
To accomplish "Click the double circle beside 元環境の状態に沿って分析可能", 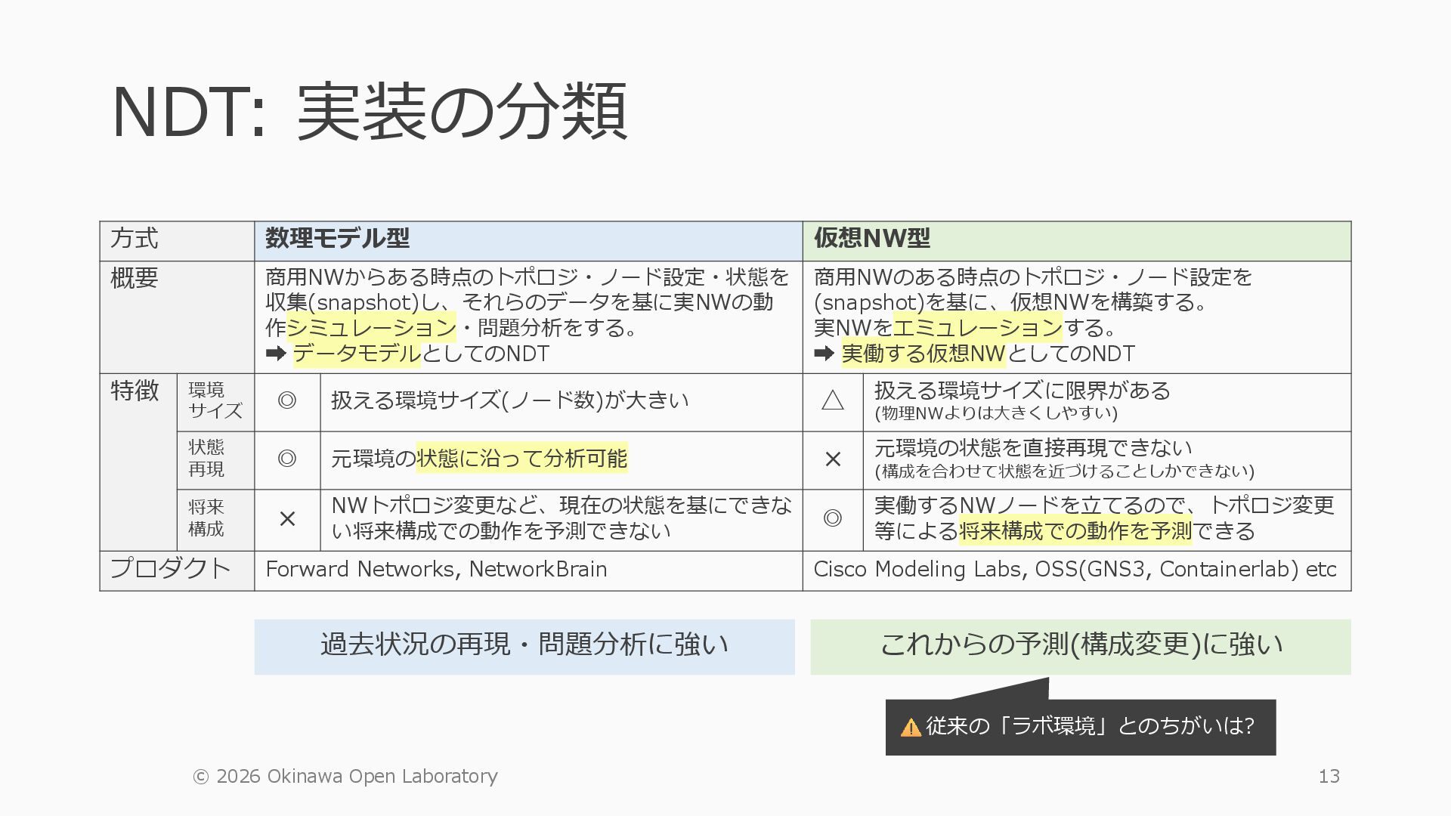I will click(287, 459).
